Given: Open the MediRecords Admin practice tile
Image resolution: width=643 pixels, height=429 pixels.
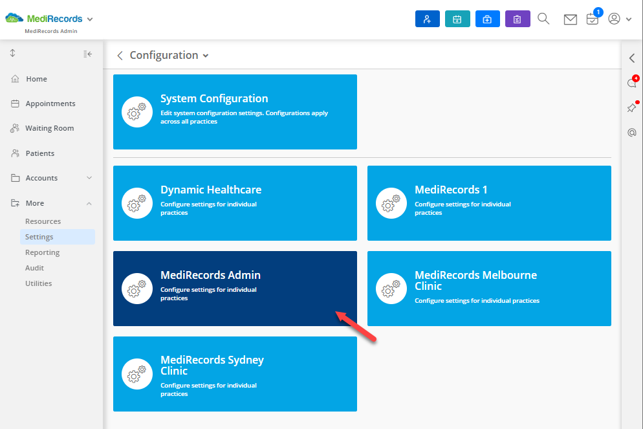Looking at the screenshot, I should point(235,289).
